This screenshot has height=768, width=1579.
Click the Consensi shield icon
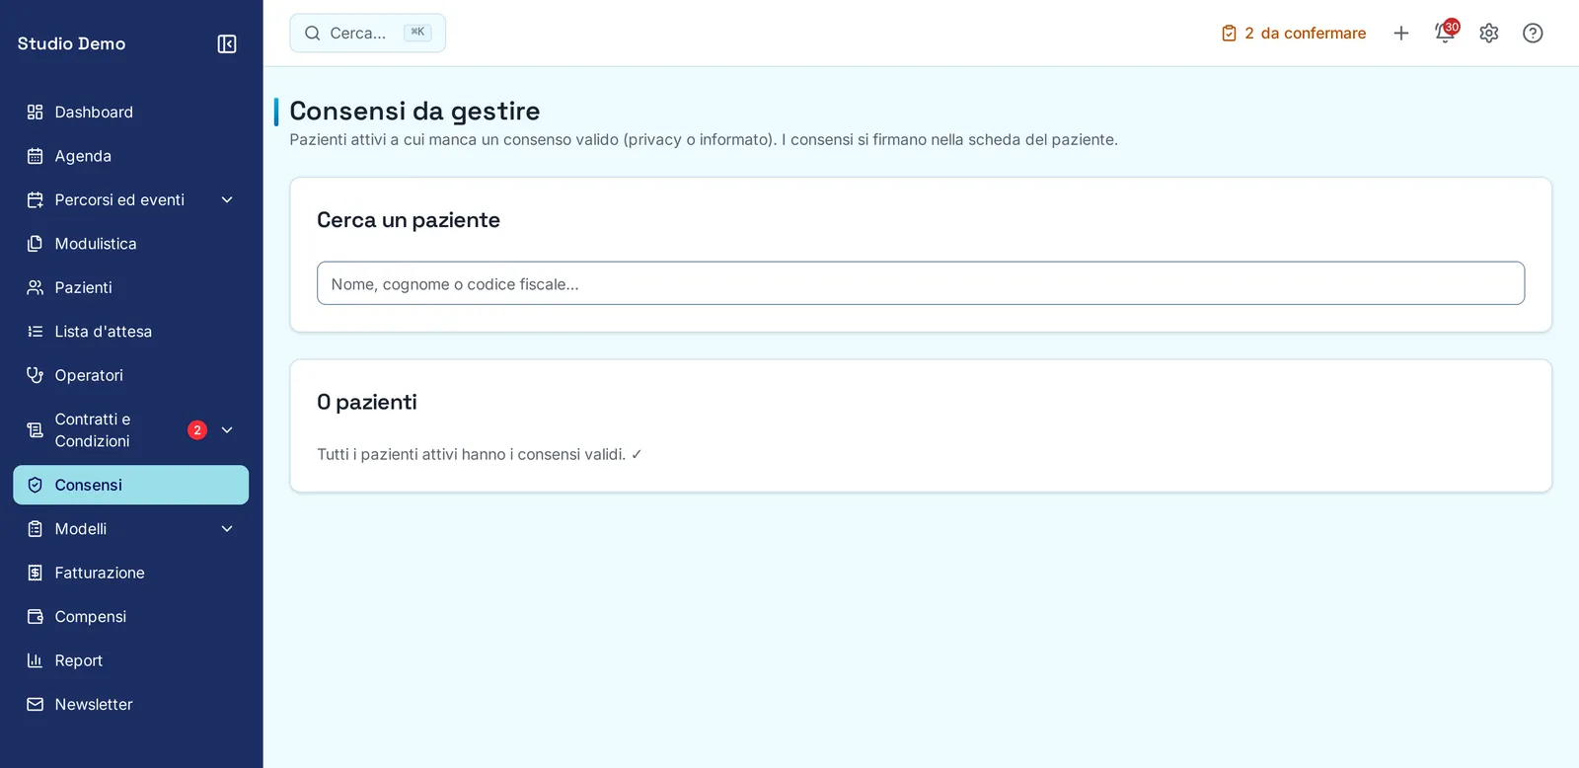point(36,485)
